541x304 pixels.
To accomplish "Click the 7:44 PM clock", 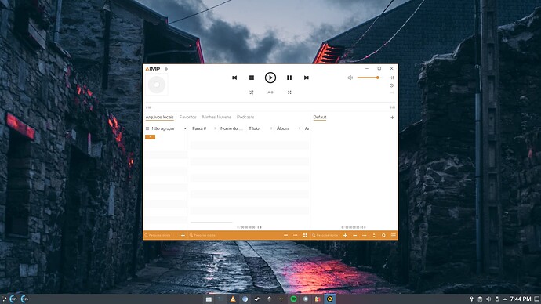I will [x=521, y=299].
